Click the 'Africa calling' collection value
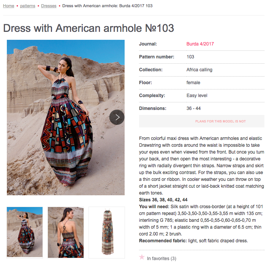 (x=199, y=70)
